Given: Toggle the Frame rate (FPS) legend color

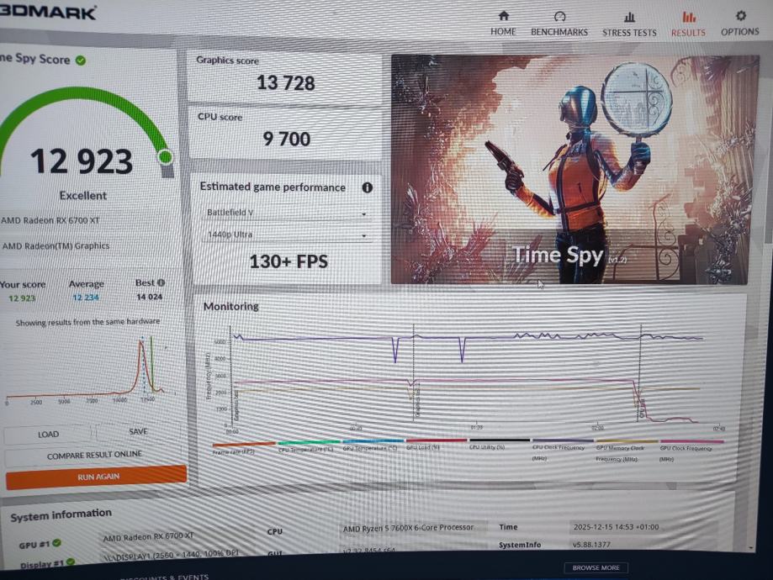Looking at the screenshot, I should pyautogui.click(x=244, y=444).
